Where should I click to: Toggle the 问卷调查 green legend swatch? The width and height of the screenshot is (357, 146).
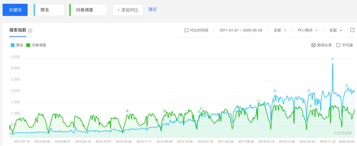[x=28, y=45]
